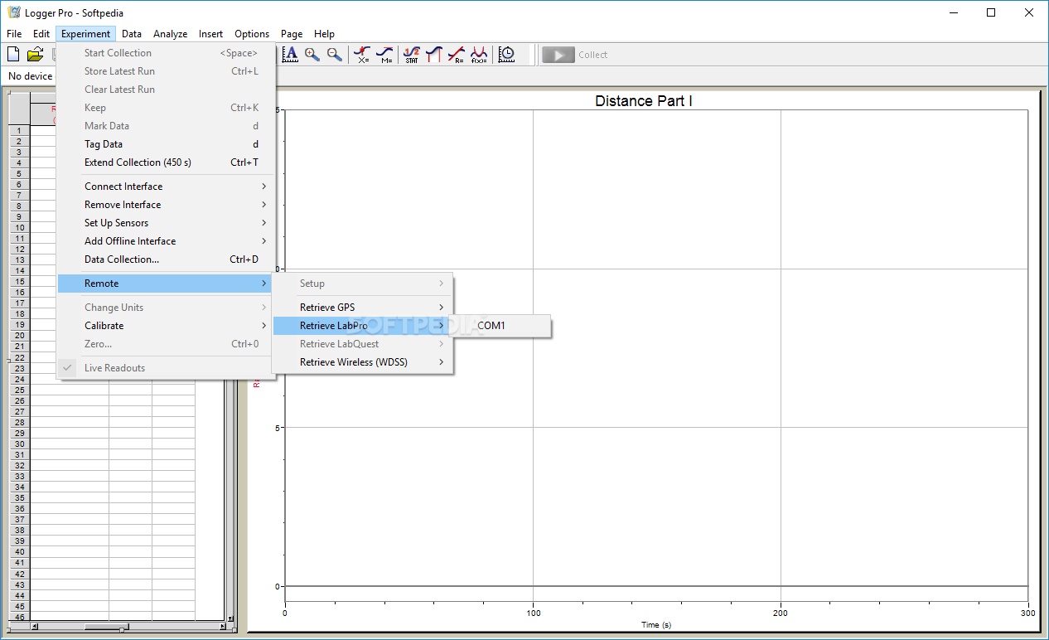The height and width of the screenshot is (640, 1049).
Task: Click the Autoscale graph icon
Action: [290, 55]
